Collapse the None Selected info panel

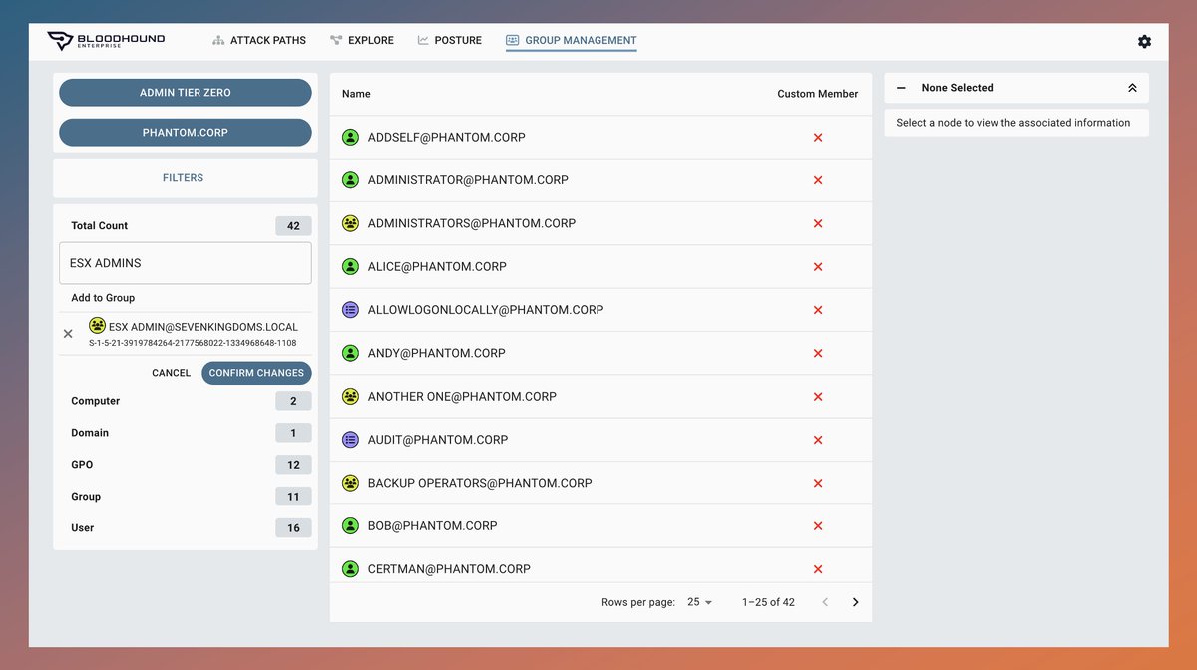click(x=1132, y=88)
